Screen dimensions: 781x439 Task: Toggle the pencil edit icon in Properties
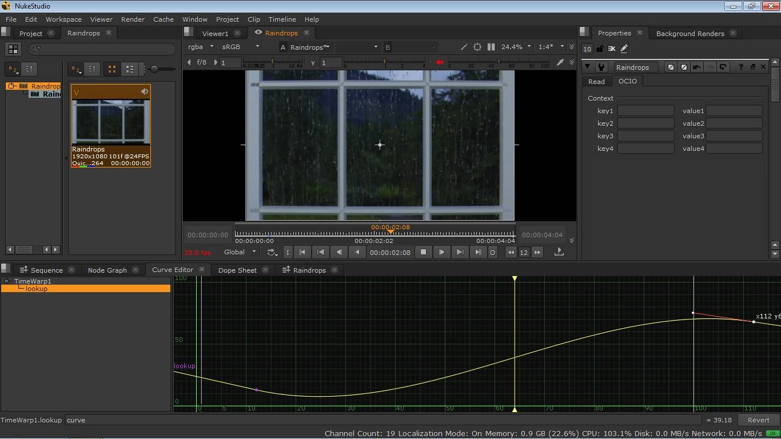(x=624, y=49)
